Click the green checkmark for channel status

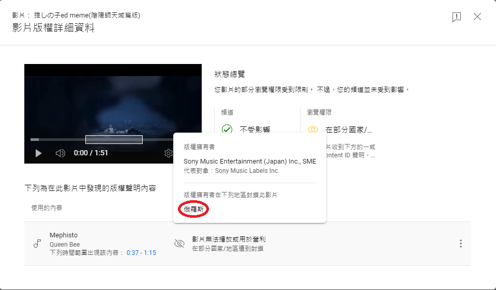227,130
